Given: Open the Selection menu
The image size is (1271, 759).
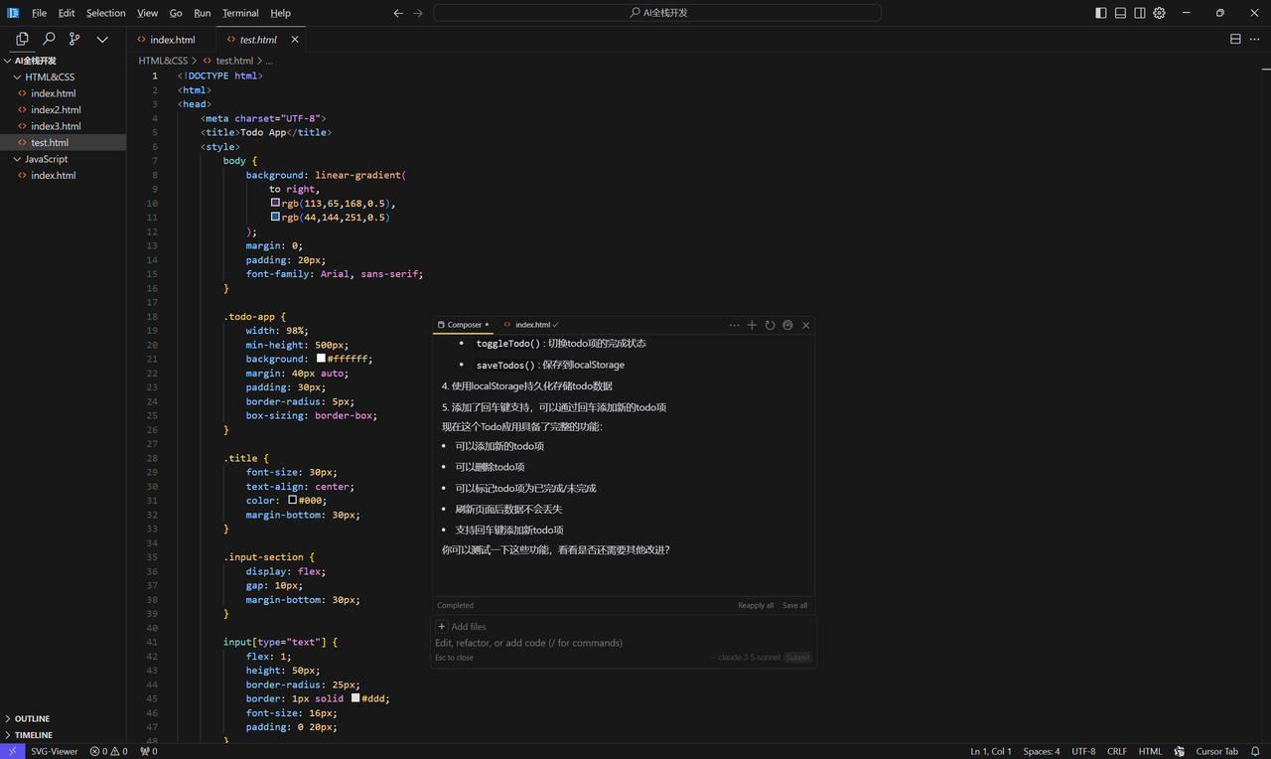Looking at the screenshot, I should tap(105, 13).
